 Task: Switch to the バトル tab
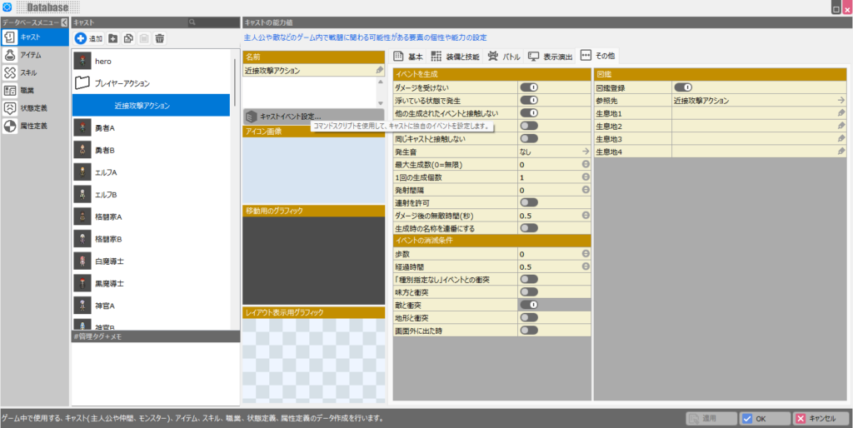pos(505,56)
